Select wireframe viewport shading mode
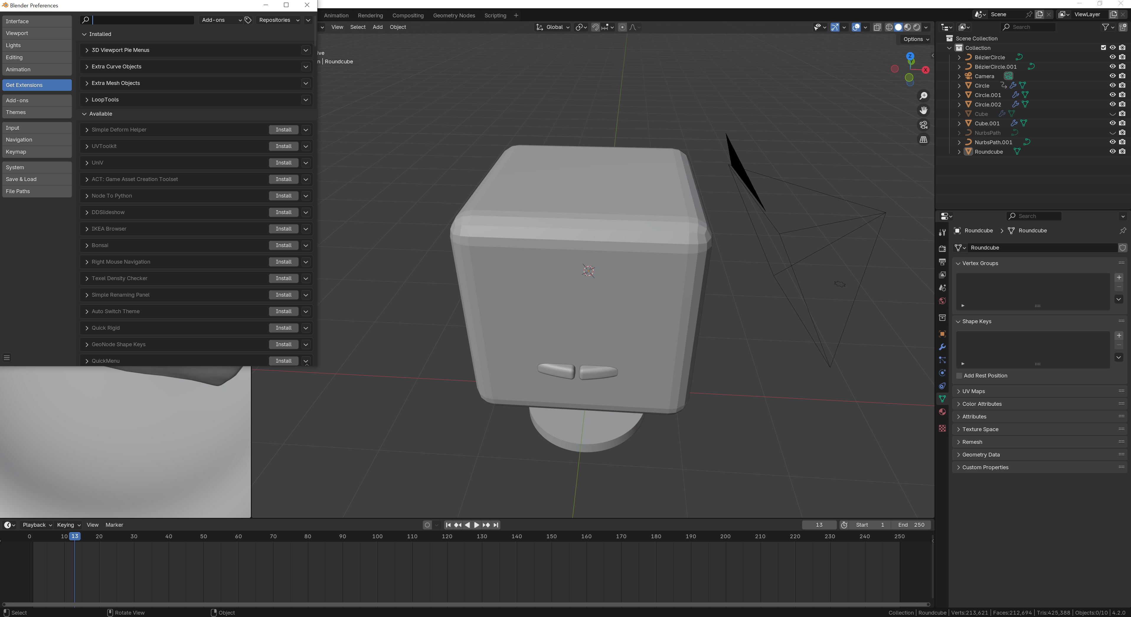1131x617 pixels. (x=889, y=27)
